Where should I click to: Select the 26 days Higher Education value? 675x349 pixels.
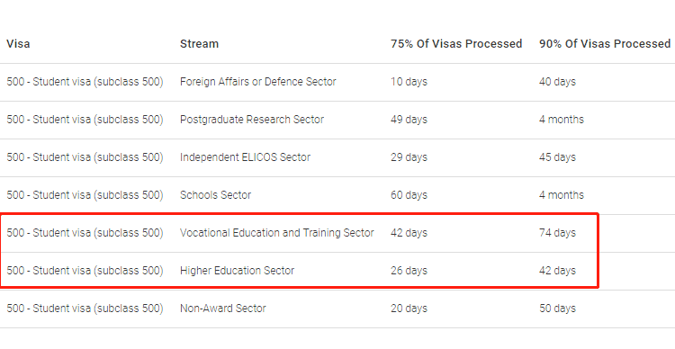coord(409,271)
